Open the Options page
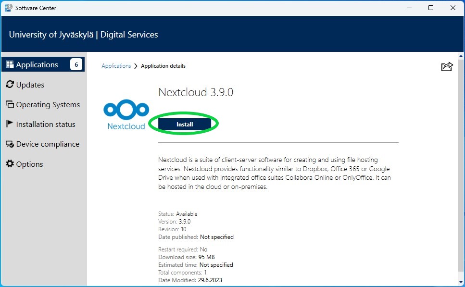Viewport: 465px width, 287px height. coord(29,164)
